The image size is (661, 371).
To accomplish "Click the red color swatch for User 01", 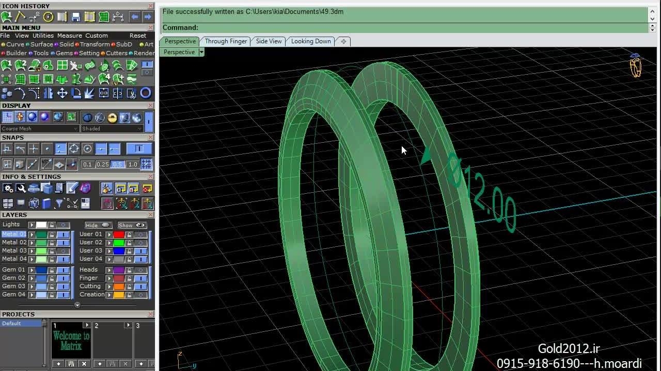I will 119,234.
